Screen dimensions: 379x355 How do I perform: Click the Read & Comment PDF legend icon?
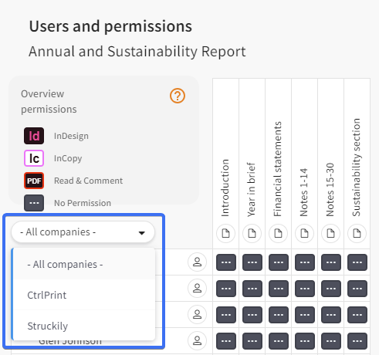click(x=34, y=181)
